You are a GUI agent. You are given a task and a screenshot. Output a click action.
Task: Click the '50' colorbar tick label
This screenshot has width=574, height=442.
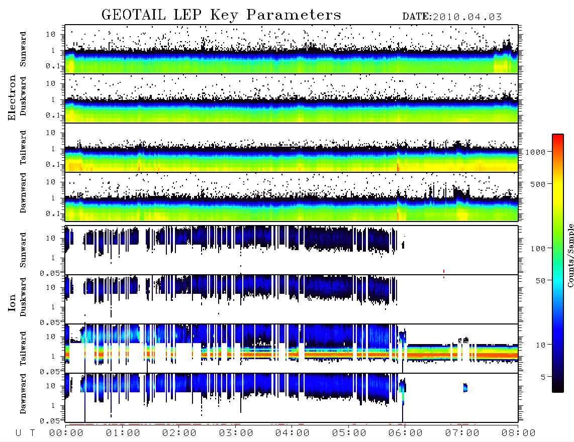541,281
